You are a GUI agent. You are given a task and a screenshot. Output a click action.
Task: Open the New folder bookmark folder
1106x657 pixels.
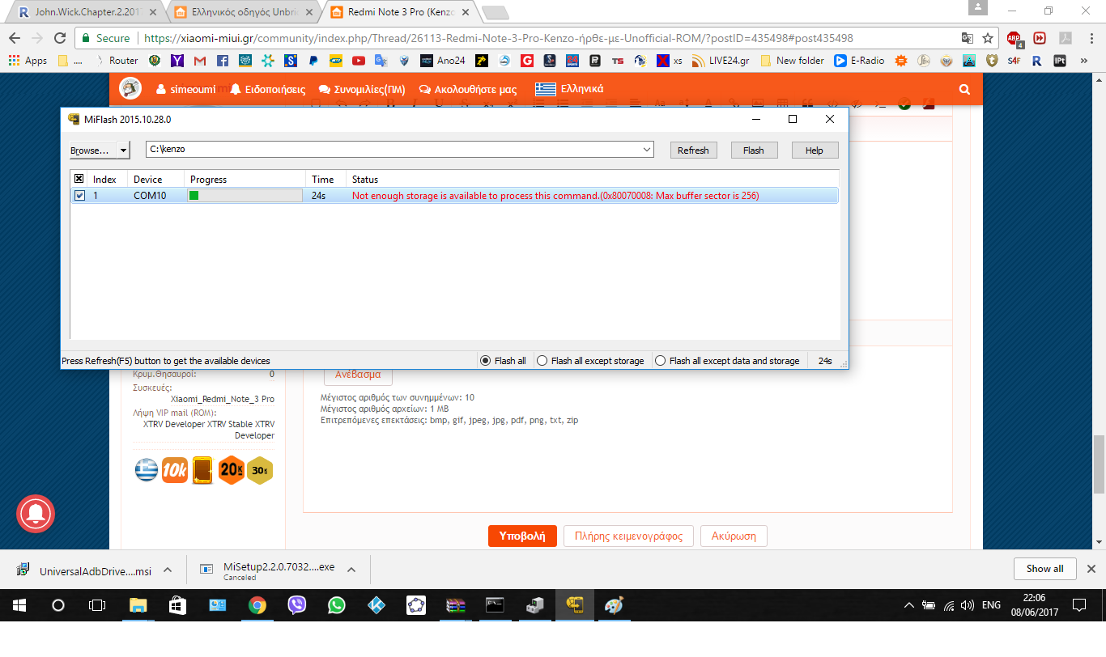(792, 61)
